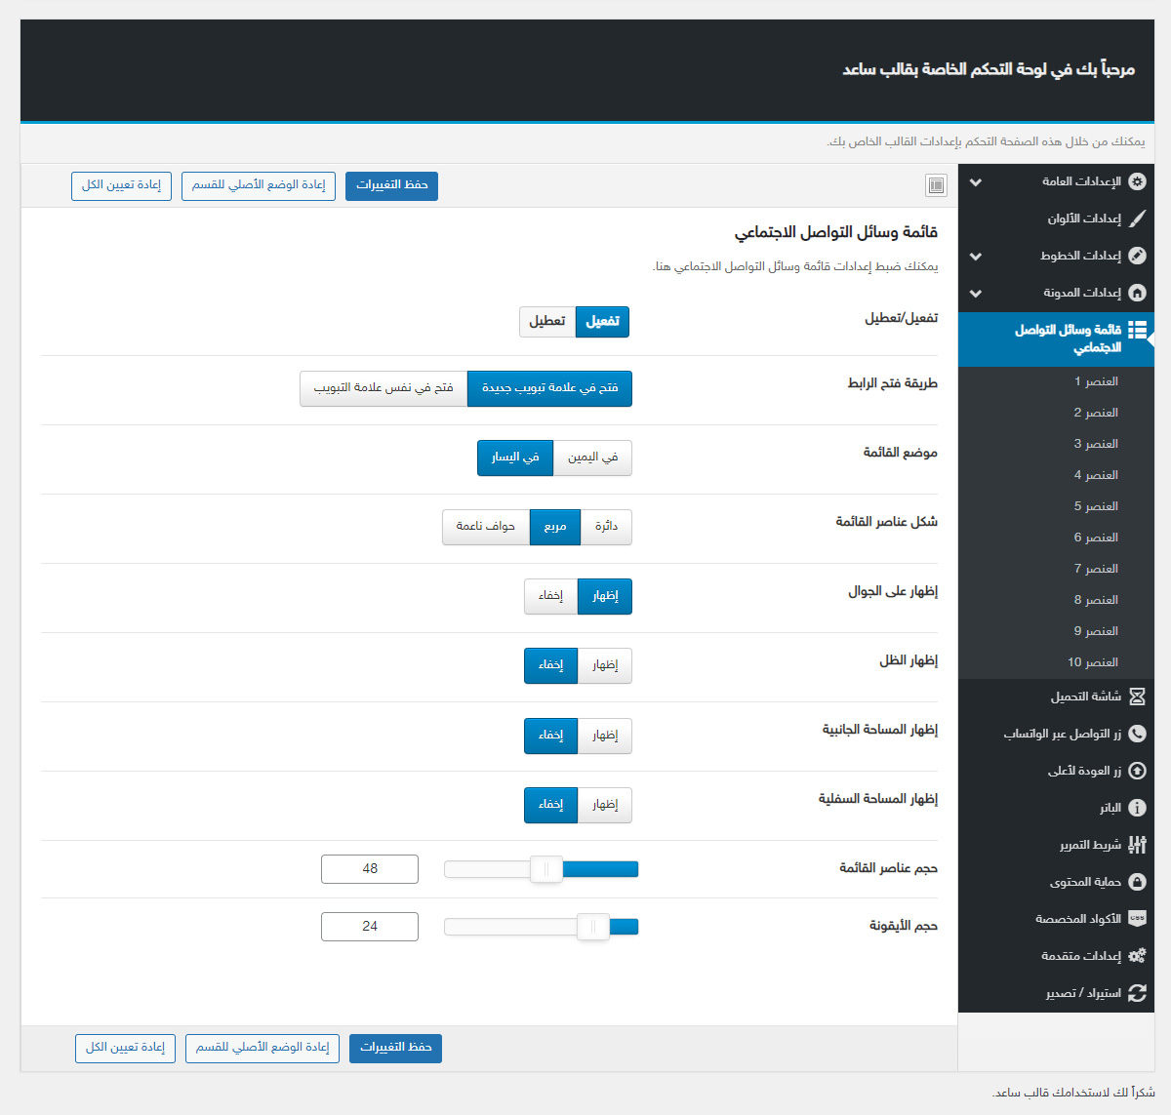
Task: Click the top حفظ التغييرات button
Action: click(x=391, y=185)
